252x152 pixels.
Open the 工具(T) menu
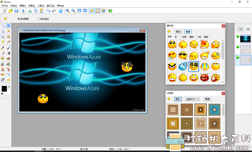pyautogui.click(x=41, y=6)
